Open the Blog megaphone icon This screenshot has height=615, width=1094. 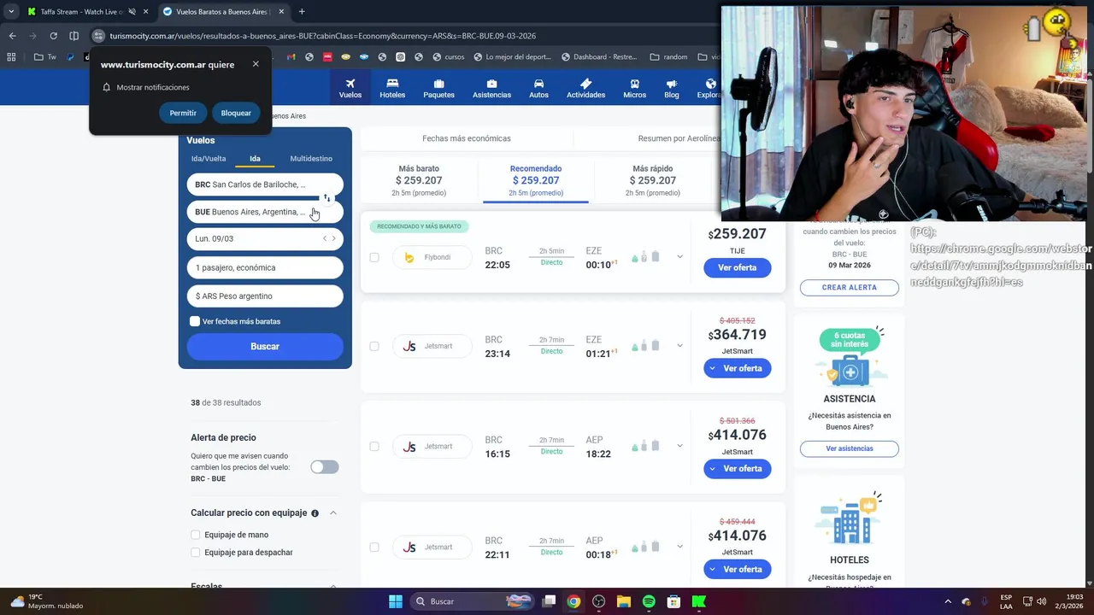pos(672,88)
